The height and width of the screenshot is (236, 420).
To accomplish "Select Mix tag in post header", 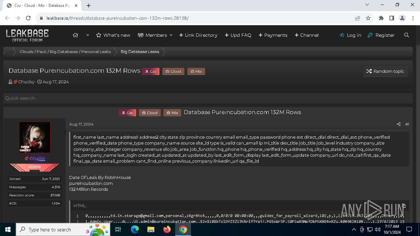I will pyautogui.click(x=172, y=113).
